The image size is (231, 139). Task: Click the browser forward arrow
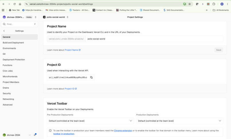[x=9, y=4]
